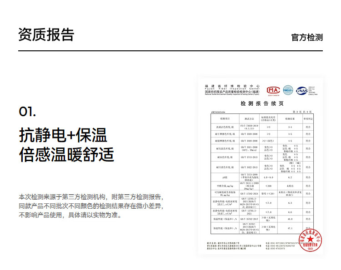Click the GB/T 3922-2013 method cell

tap(249, 167)
